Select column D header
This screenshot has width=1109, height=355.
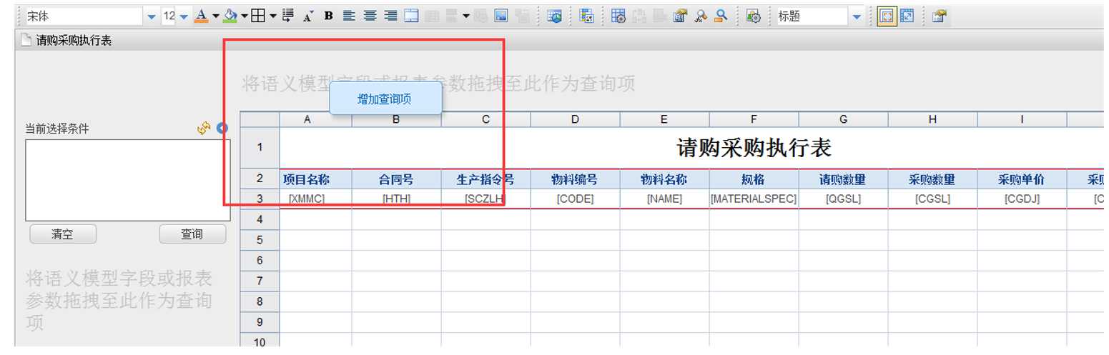pos(575,119)
